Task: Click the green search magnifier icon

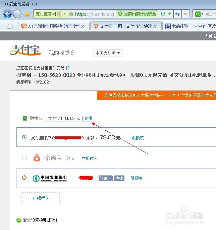Action: click(x=198, y=14)
